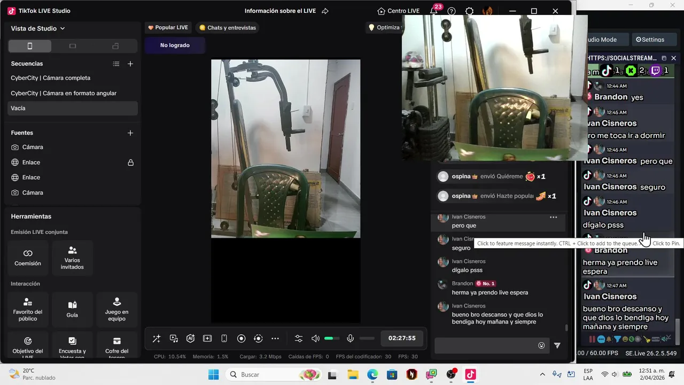Open more options on 'pero que' message
Image resolution: width=684 pixels, height=385 pixels.
(554, 217)
